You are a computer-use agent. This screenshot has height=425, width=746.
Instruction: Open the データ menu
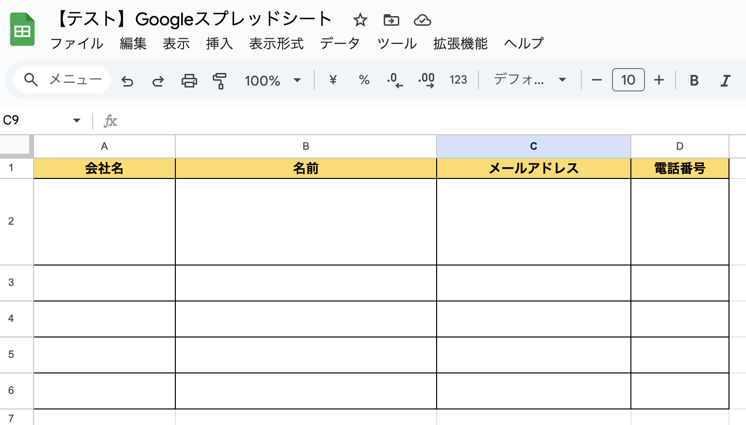pyautogui.click(x=340, y=44)
